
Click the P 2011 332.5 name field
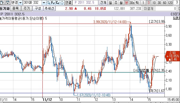coord(85,3)
